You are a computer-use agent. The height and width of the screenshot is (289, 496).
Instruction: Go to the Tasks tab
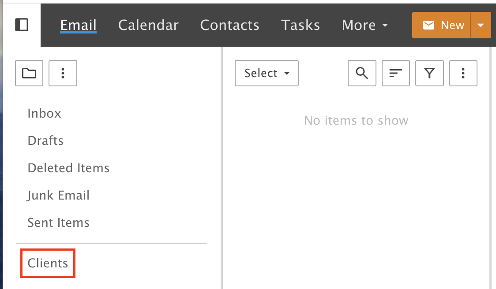coord(301,25)
